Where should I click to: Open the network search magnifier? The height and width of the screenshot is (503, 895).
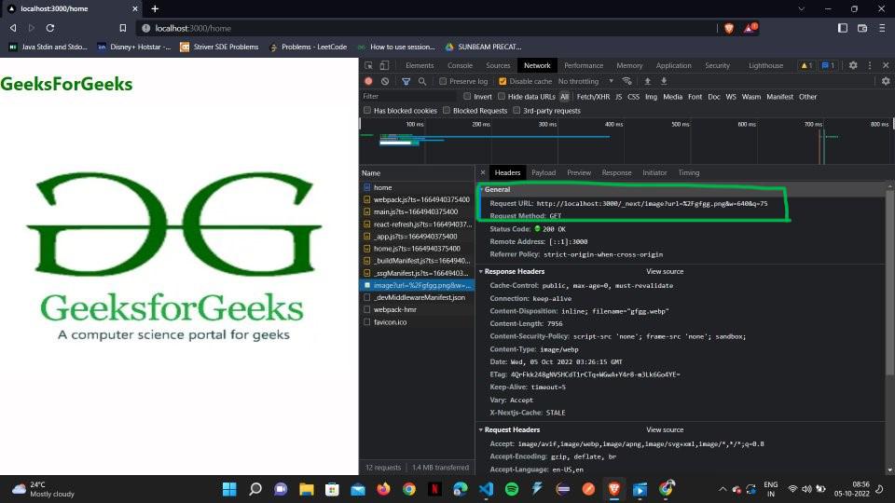tap(422, 82)
